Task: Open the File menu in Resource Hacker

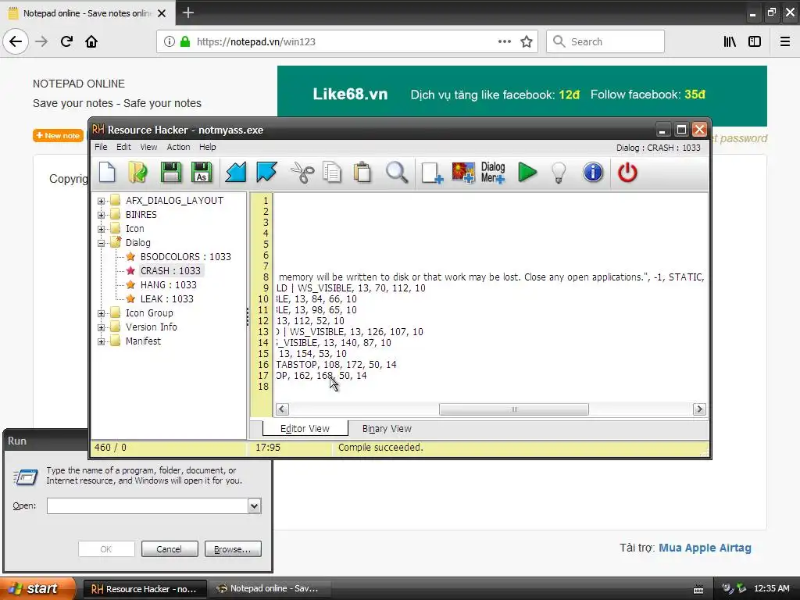Action: tap(101, 147)
